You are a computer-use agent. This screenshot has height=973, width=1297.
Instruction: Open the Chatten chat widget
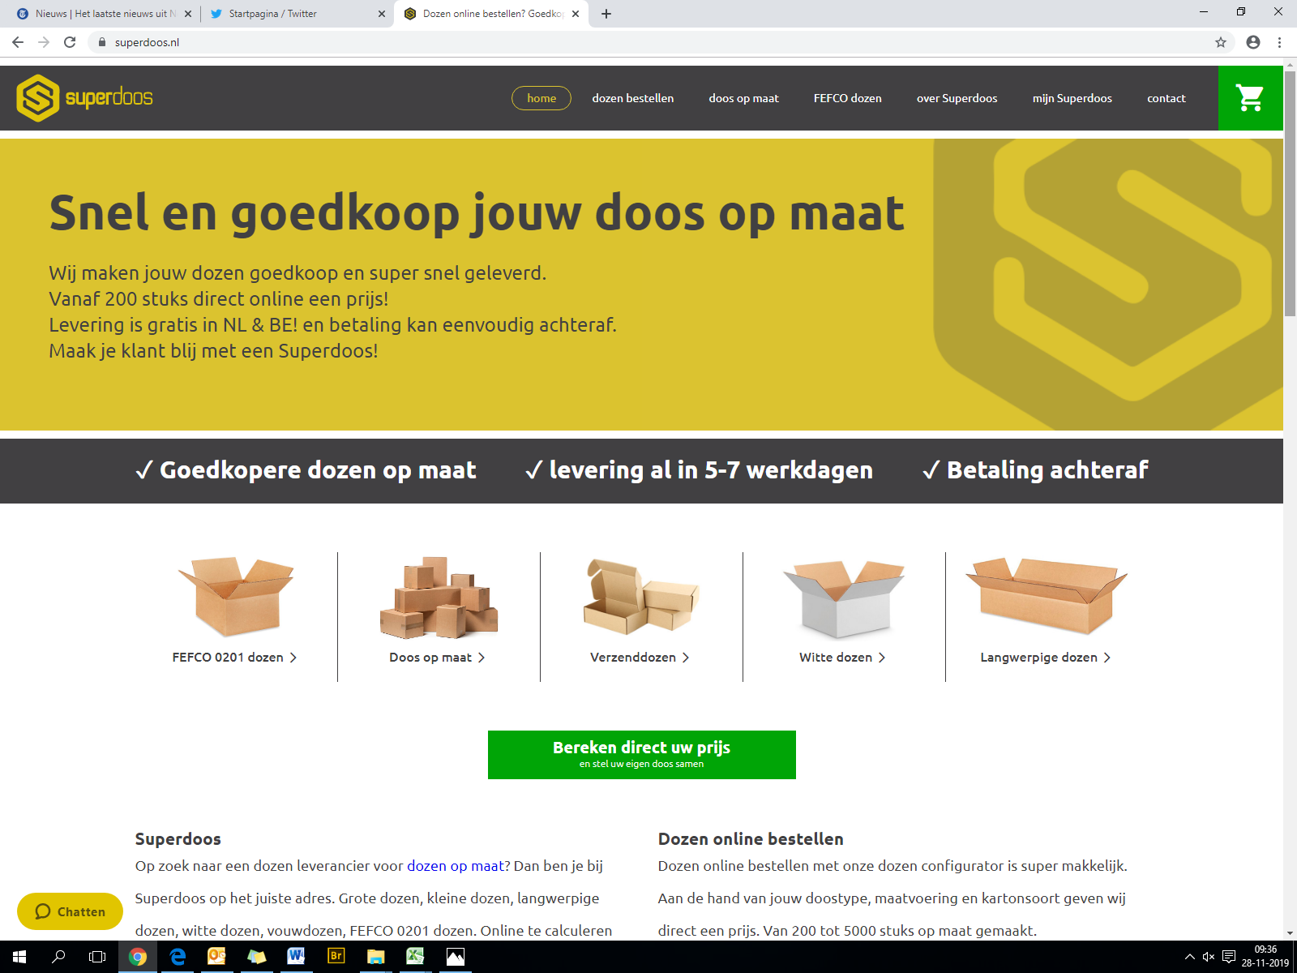[70, 911]
